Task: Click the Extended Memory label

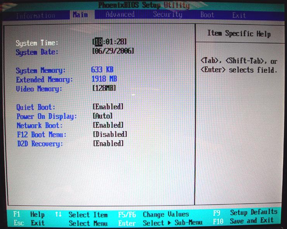Action: (x=45, y=79)
